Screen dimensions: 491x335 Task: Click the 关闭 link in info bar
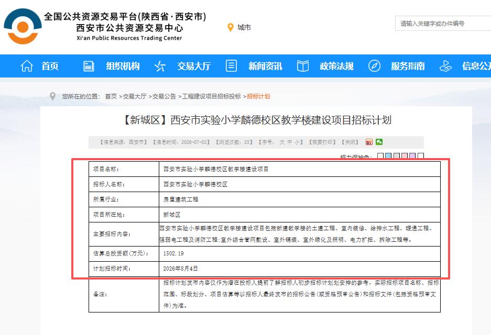click(x=350, y=142)
